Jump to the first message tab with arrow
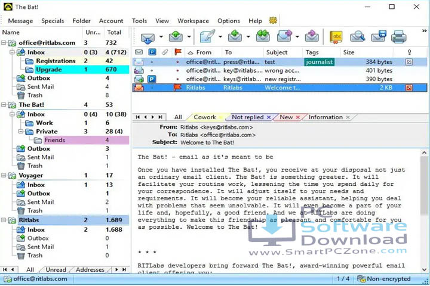Image resolution: width=430 pixels, height=286 pixels. point(138,117)
